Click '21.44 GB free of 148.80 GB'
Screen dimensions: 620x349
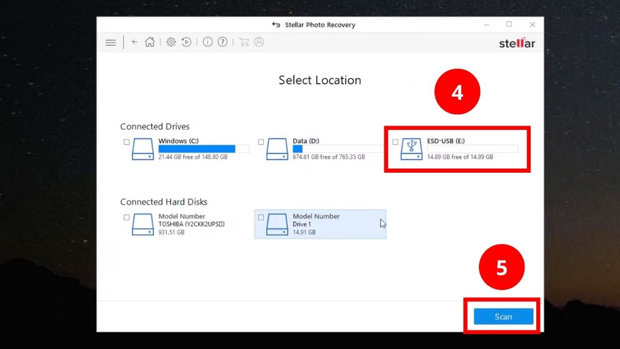pos(193,157)
